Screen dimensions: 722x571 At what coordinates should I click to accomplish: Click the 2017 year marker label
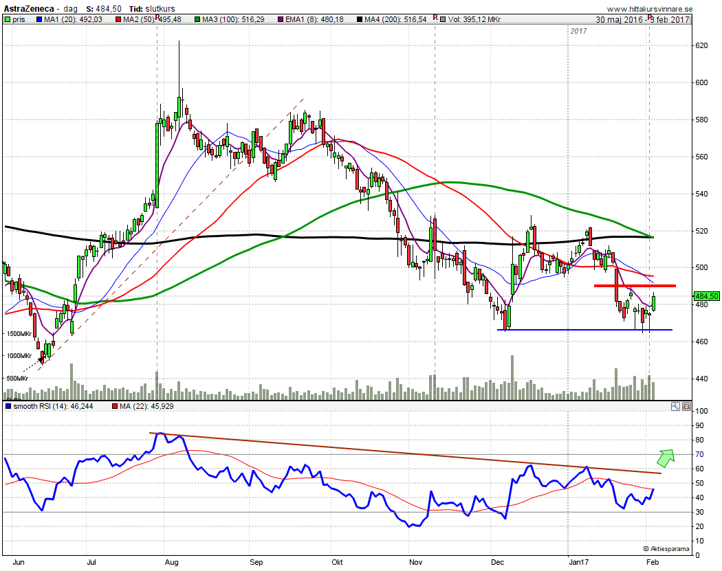coord(579,31)
